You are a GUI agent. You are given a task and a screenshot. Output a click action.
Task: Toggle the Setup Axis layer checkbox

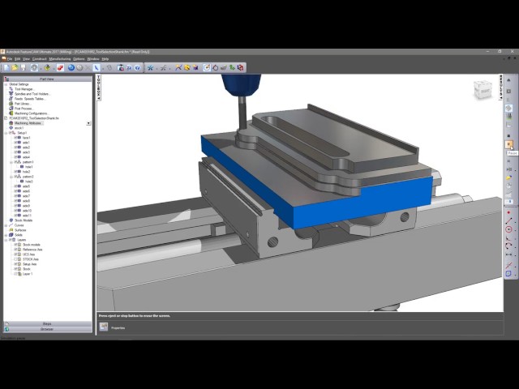15,264
